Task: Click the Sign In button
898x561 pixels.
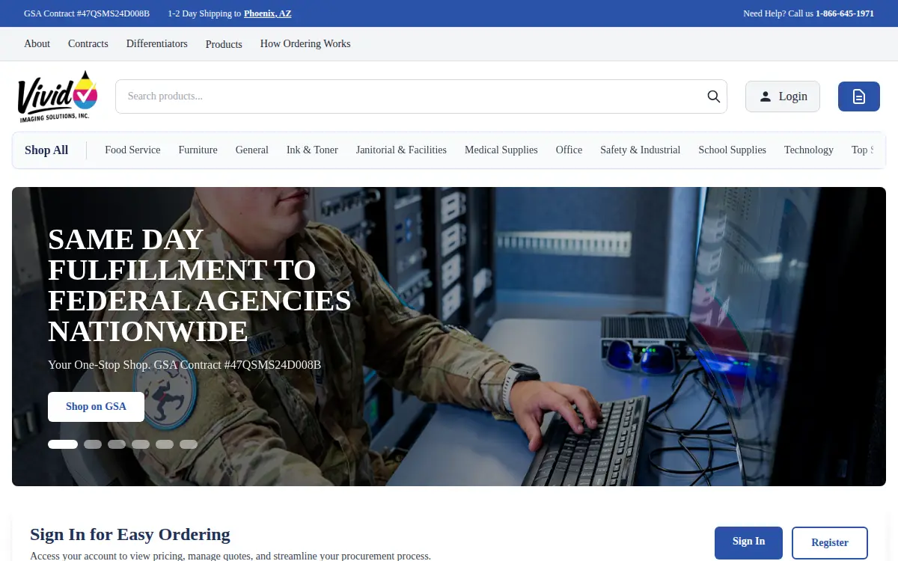Action: pos(748,542)
